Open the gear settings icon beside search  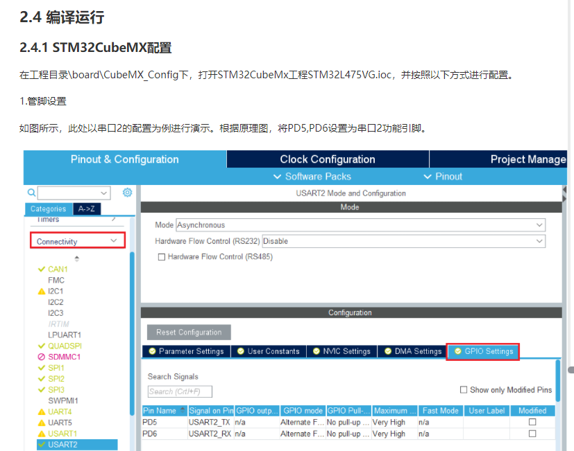(x=127, y=192)
